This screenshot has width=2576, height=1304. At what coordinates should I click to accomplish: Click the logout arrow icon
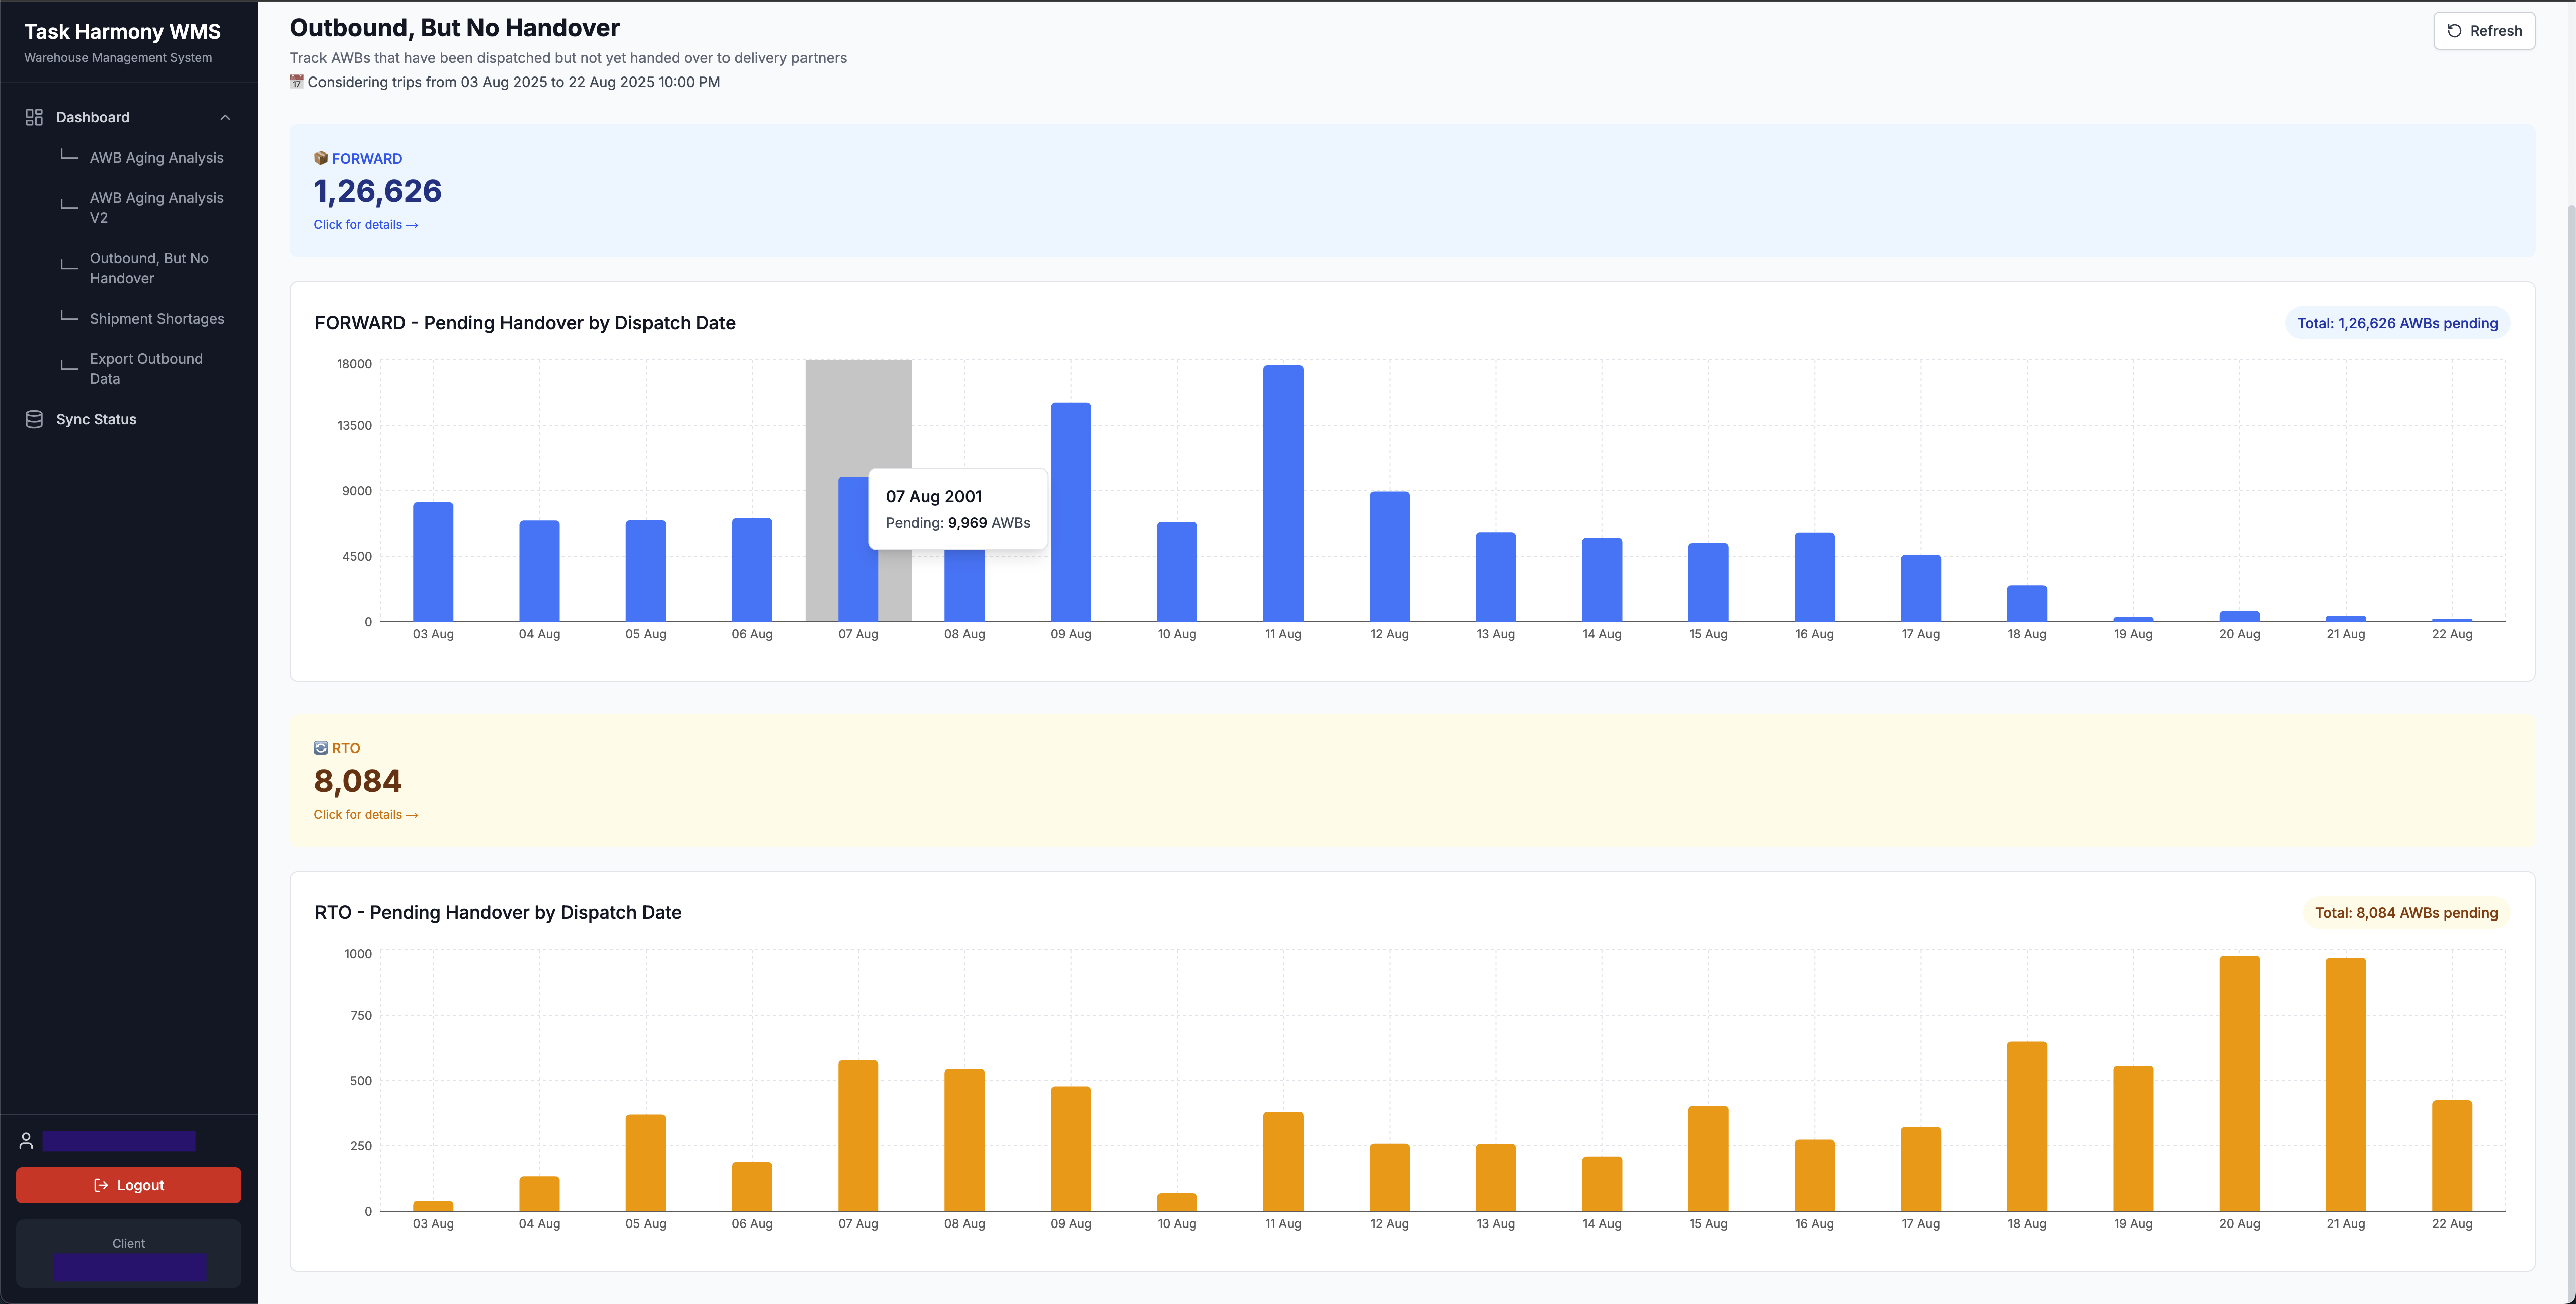pos(101,1185)
